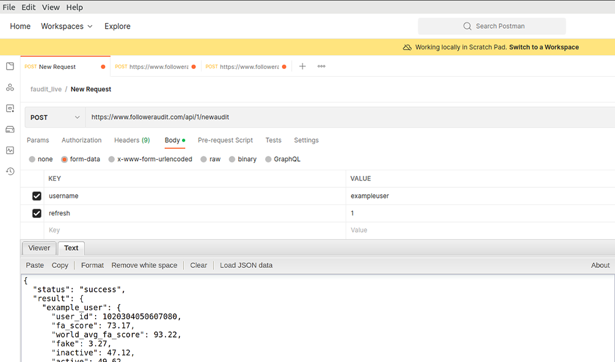Screen dimensions: 615x362
Task: Click faudit_live breadcrumb
Action: click(46, 89)
